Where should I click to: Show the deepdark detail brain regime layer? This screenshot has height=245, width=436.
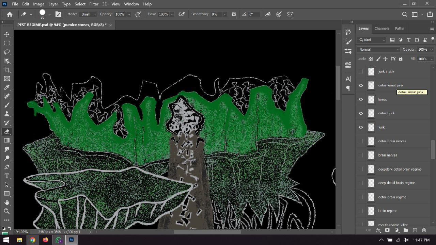point(361,169)
